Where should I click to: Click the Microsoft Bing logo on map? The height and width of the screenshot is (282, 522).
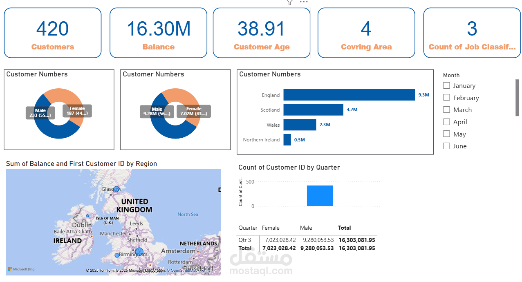[x=21, y=269]
